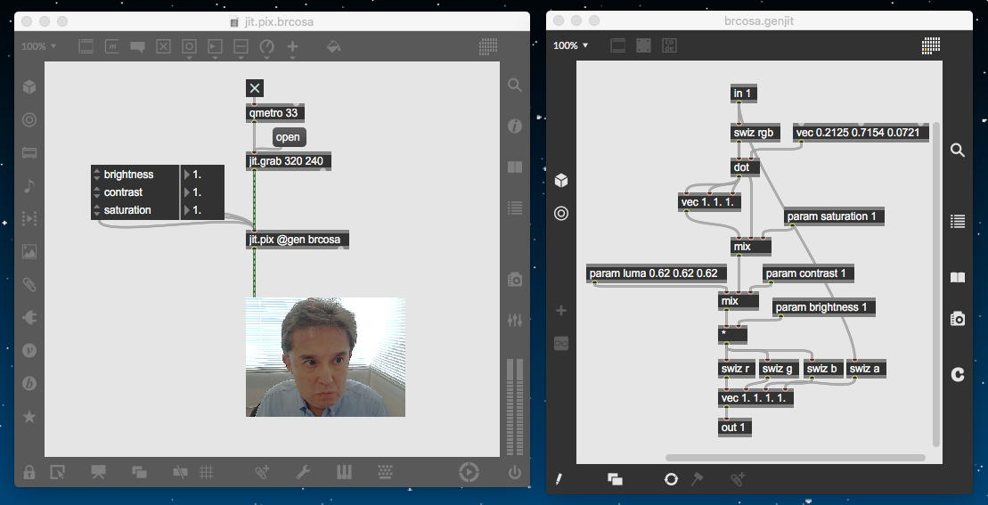Click the audio note icon in sidebar
Screen dimensions: 988x505
(29, 186)
